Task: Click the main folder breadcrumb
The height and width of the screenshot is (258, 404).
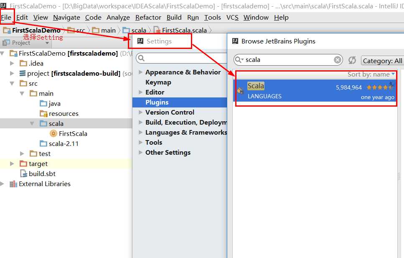Action: coord(104,31)
